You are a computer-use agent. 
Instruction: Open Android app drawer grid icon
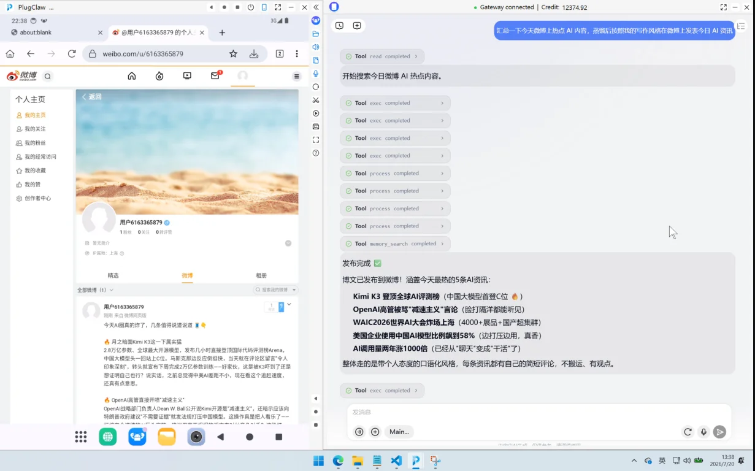pyautogui.click(x=80, y=437)
